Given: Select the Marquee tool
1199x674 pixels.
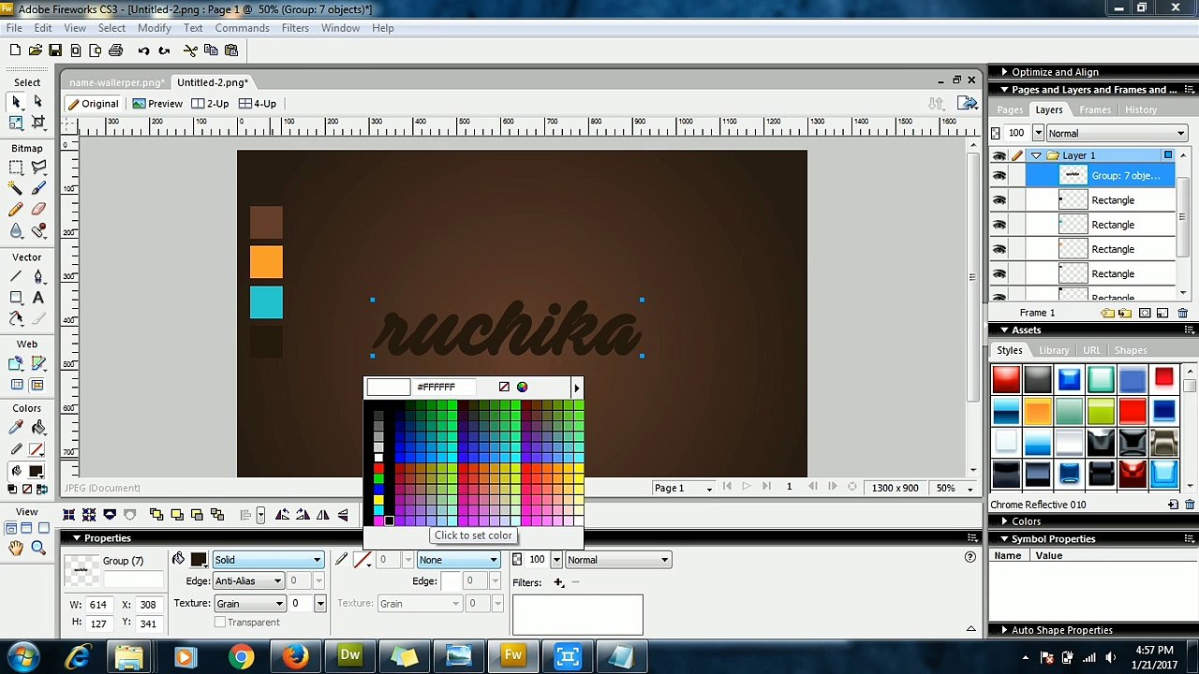Looking at the screenshot, I should [x=16, y=168].
